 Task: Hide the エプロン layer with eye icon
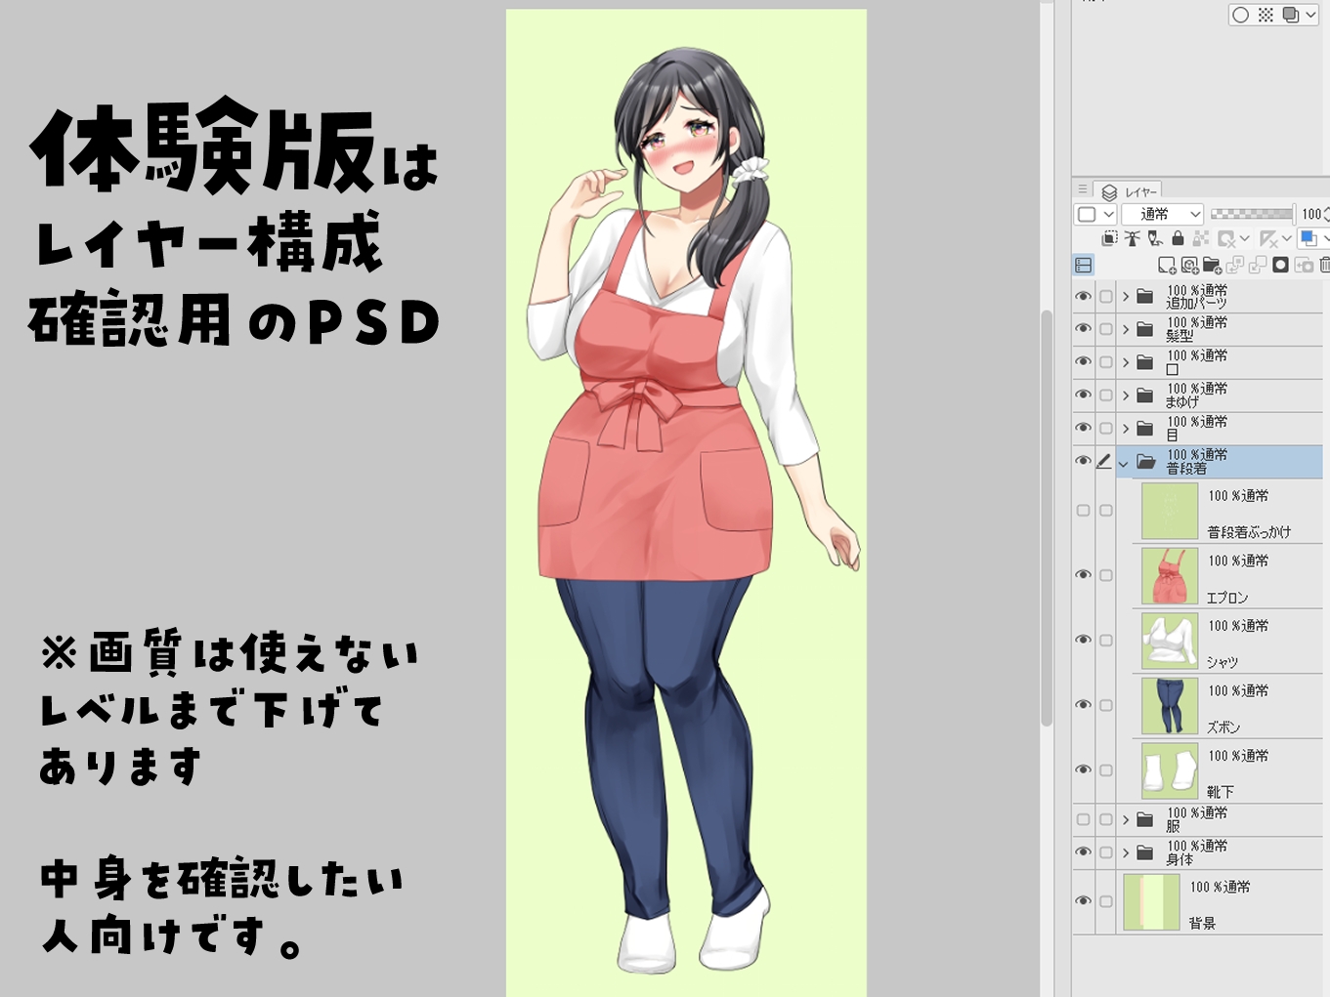(1083, 575)
